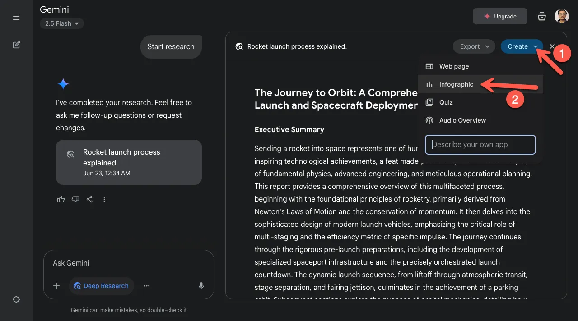The height and width of the screenshot is (321, 578).
Task: Click the Executive Summary heading
Action: (289, 129)
